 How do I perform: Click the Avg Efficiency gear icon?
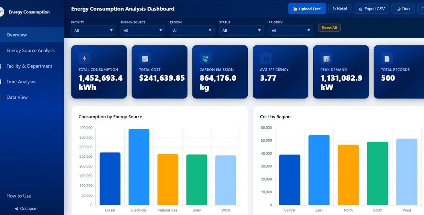[266, 58]
